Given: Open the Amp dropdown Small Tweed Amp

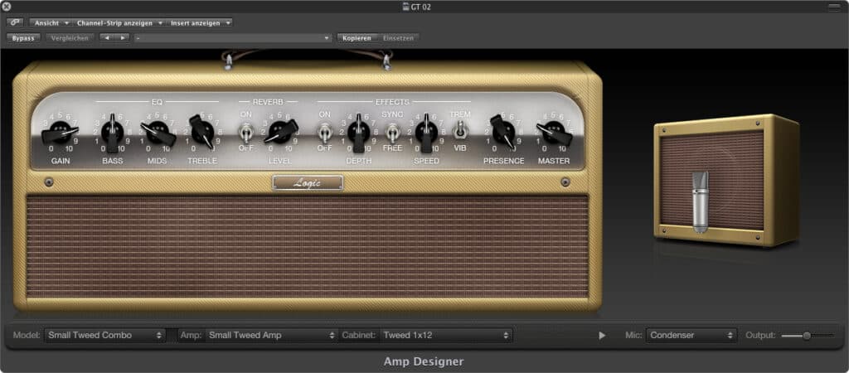Looking at the screenshot, I should click(x=272, y=335).
